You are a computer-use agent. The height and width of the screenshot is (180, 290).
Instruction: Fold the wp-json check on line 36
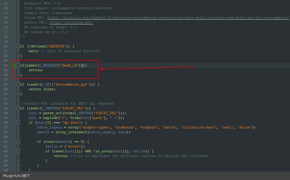18,122
